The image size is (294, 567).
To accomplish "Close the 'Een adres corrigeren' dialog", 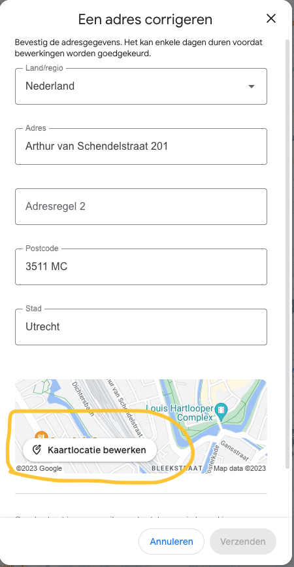I will 271,18.
